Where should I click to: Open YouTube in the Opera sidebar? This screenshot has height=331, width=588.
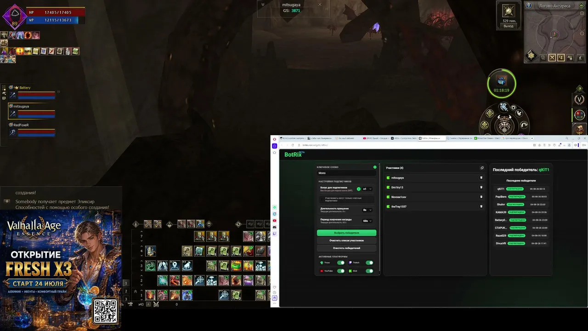point(275,221)
